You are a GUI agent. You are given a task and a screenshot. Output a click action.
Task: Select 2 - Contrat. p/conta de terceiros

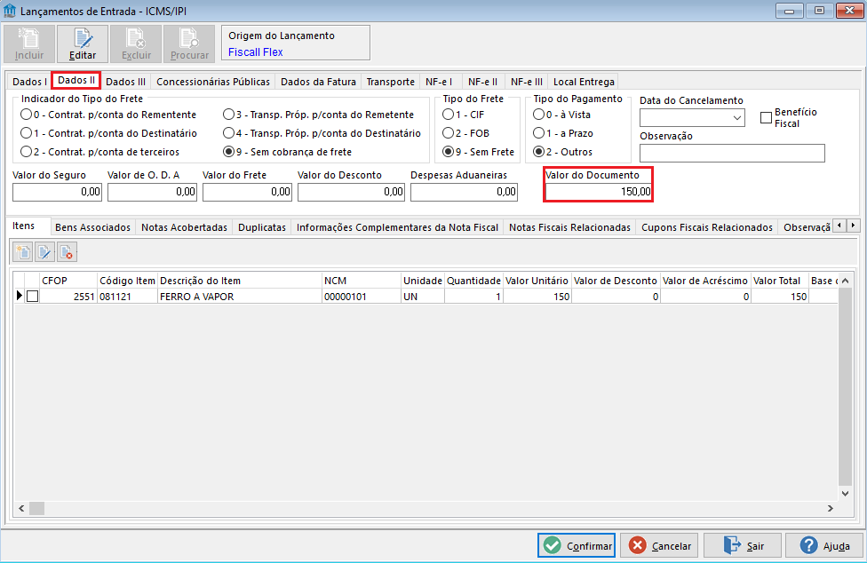[100, 152]
